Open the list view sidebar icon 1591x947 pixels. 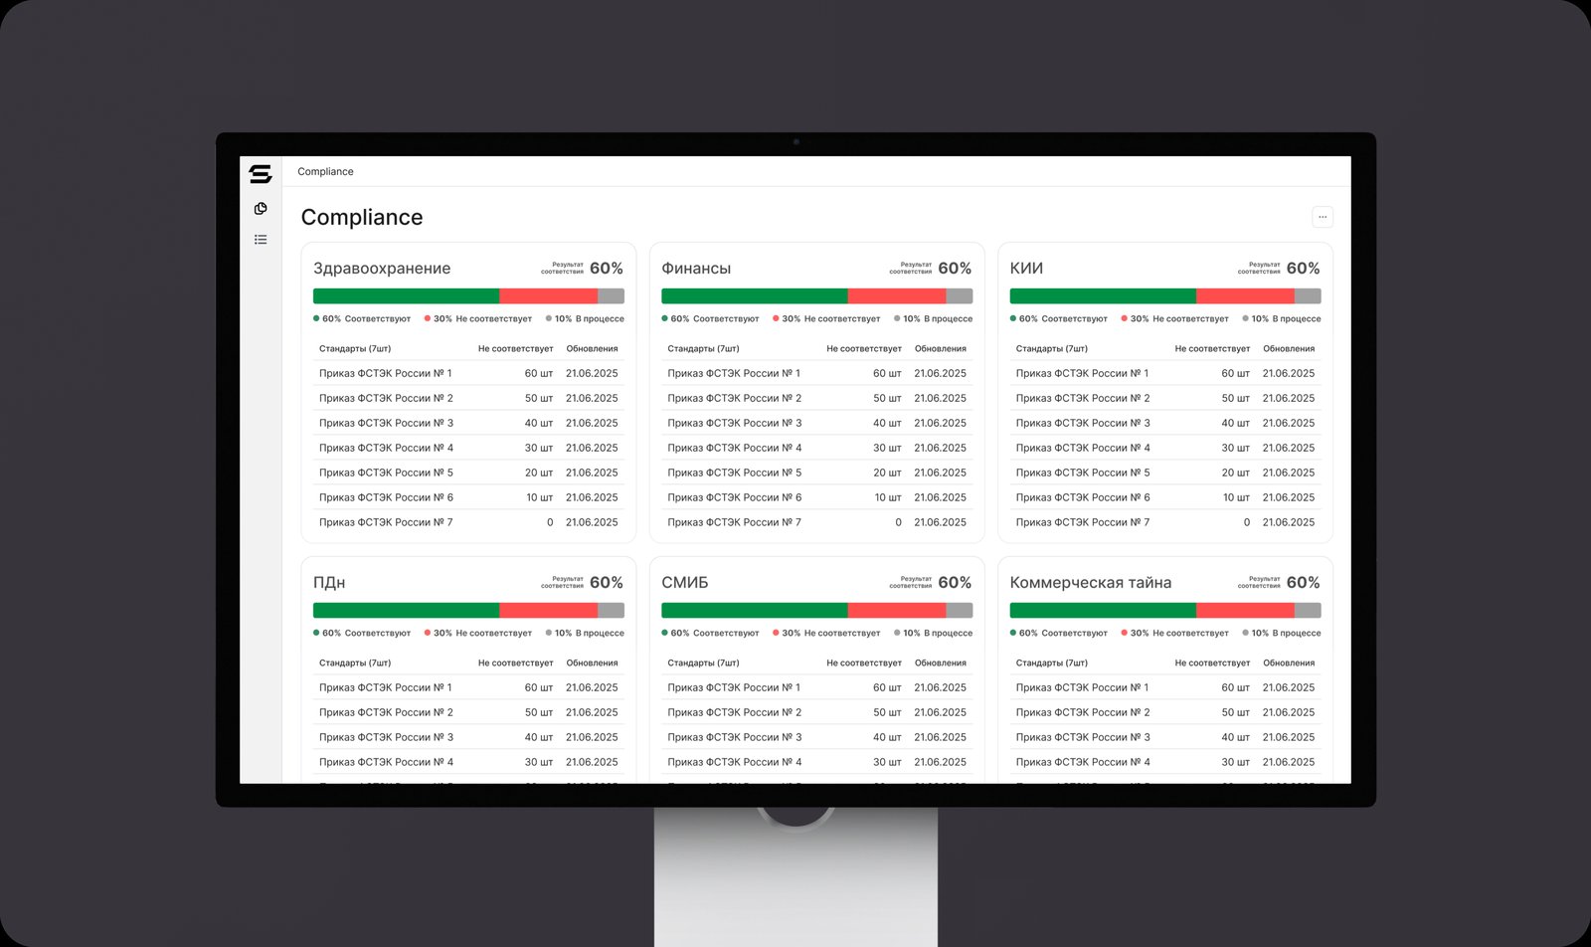pyautogui.click(x=261, y=240)
